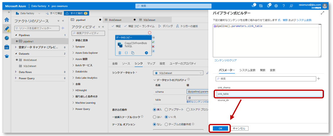Select はい for bulk insert table lock

[155, 117]
